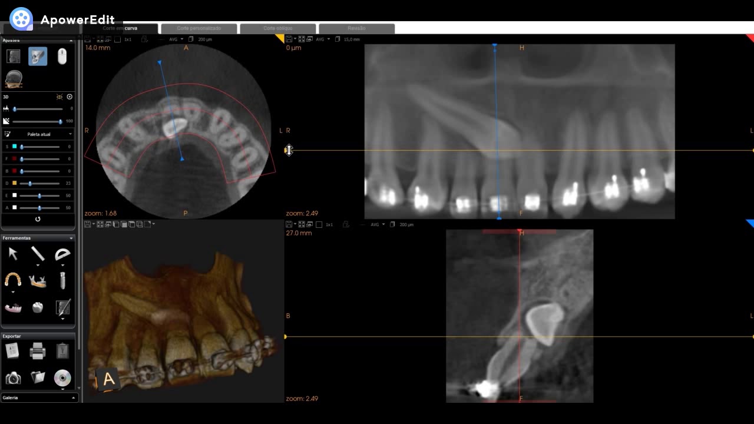Open the clipboard implant report icon
Screen dimensions: 754x424
tap(62, 352)
